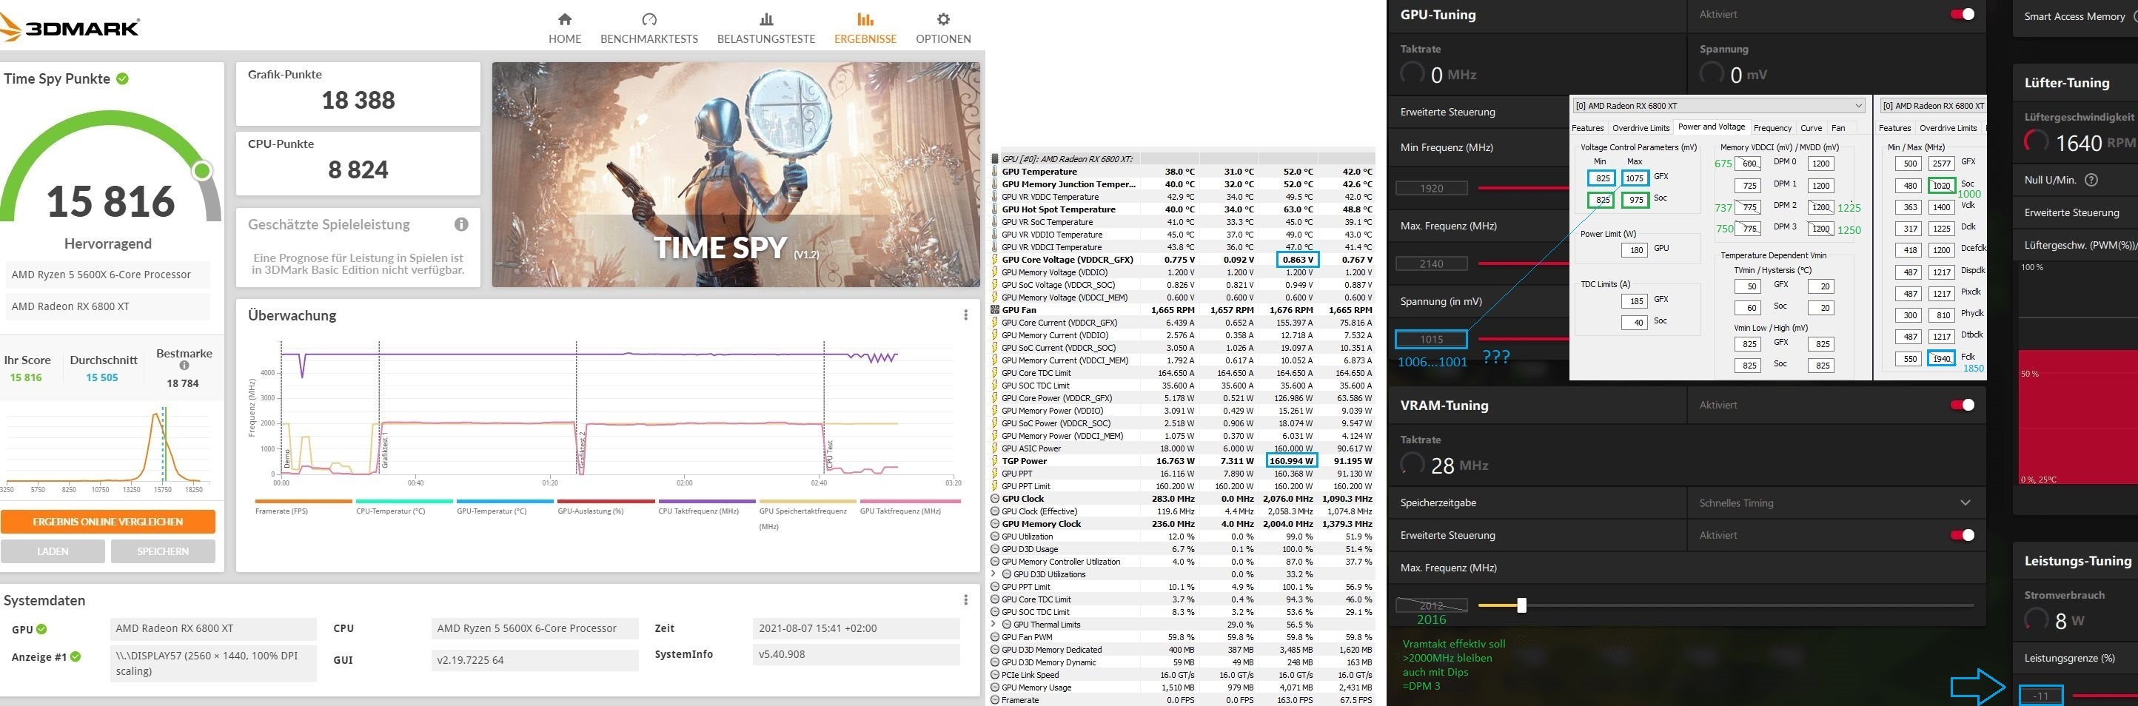This screenshot has height=706, width=2138.
Task: Click the 3DMark logo
Action: [x=70, y=27]
